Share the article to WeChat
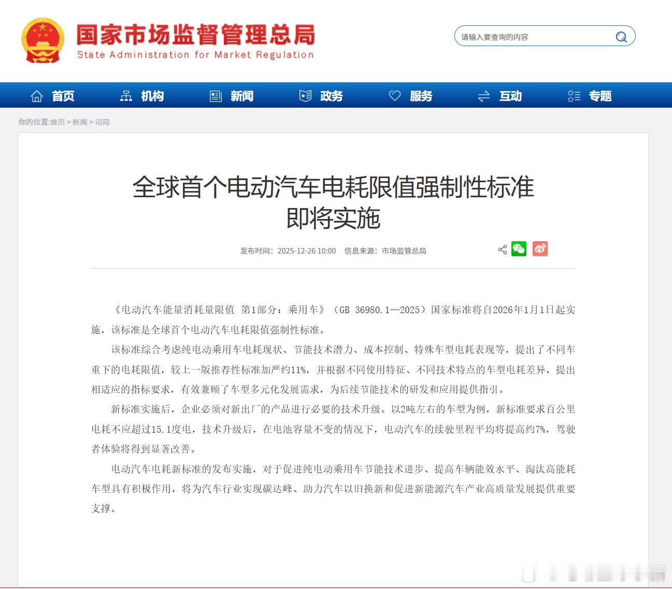The width and height of the screenshot is (672, 589). coord(519,249)
